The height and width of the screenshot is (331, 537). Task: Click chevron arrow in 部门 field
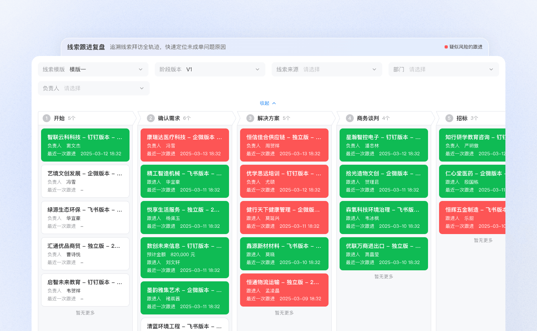pyautogui.click(x=491, y=69)
